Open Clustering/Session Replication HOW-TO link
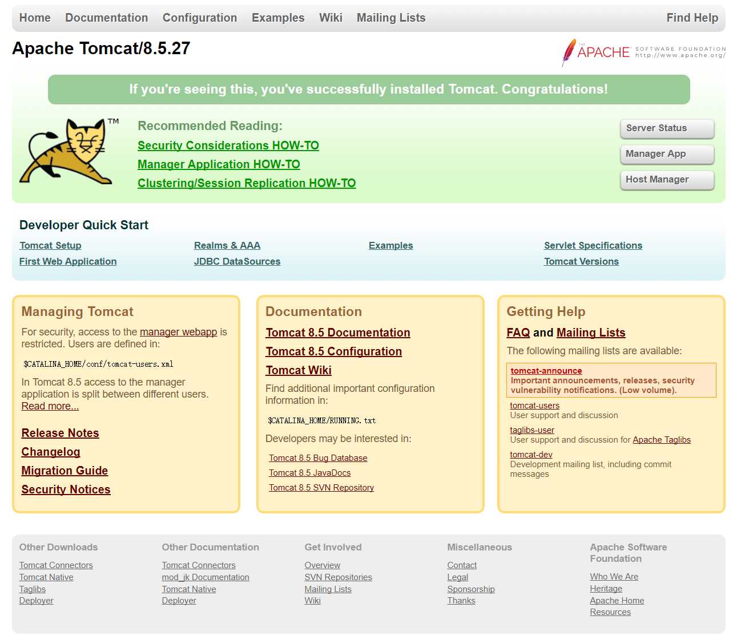Image resolution: width=749 pixels, height=640 pixels. [247, 183]
